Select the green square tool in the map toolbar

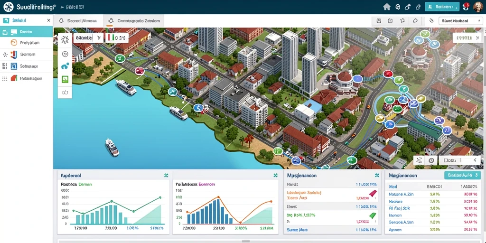(65, 79)
